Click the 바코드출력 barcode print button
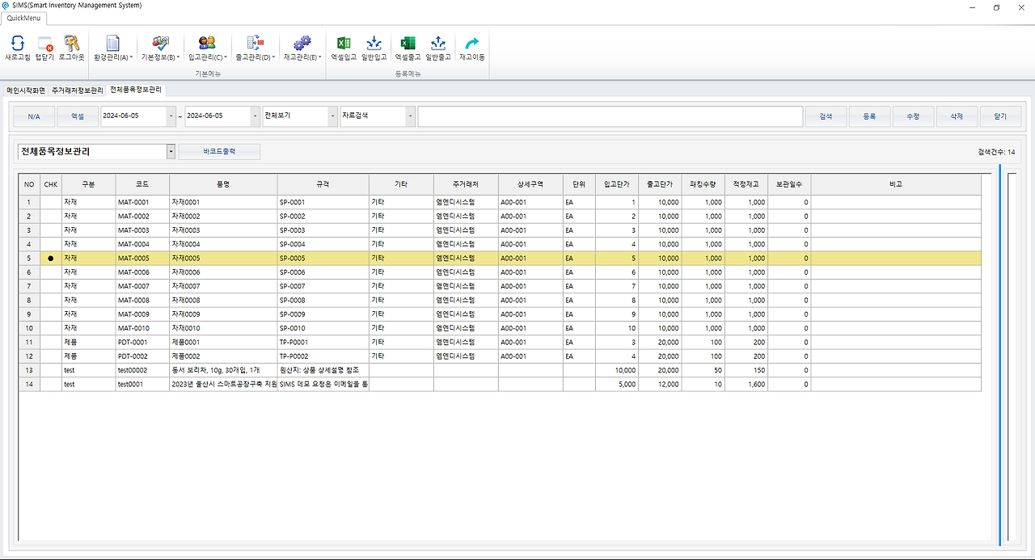1035x560 pixels. (x=219, y=151)
